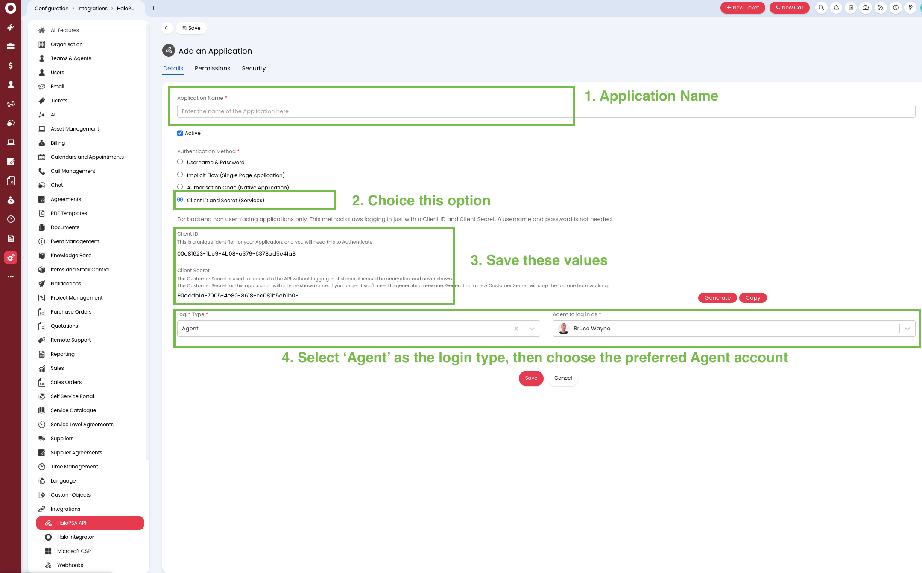Clear the Agent selection with the X
This screenshot has width=922, height=573.
click(516, 329)
